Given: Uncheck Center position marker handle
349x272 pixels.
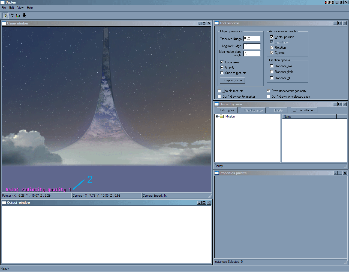Looking at the screenshot, I should click(272, 37).
